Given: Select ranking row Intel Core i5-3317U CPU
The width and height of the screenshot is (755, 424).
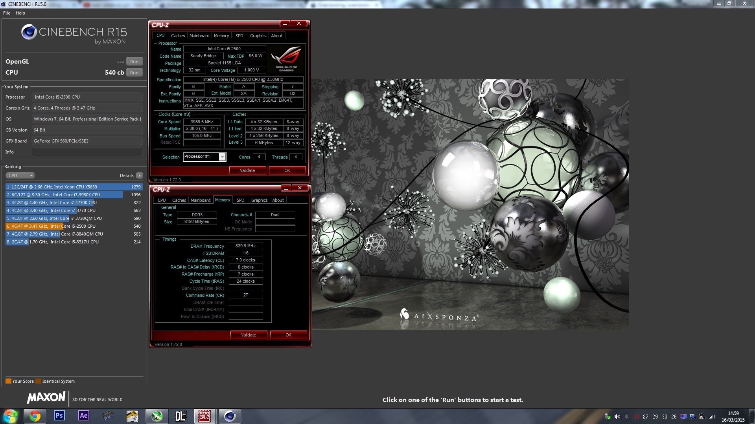Looking at the screenshot, I should [x=74, y=242].
